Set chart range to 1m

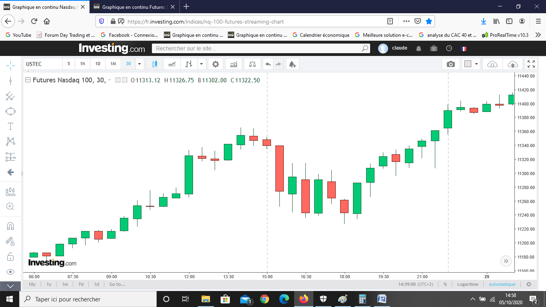(65, 284)
